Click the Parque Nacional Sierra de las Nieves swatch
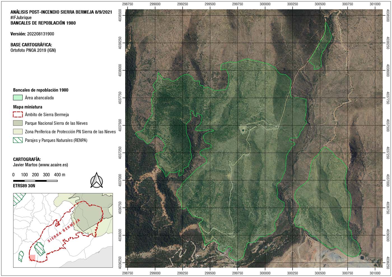 click(18, 123)
